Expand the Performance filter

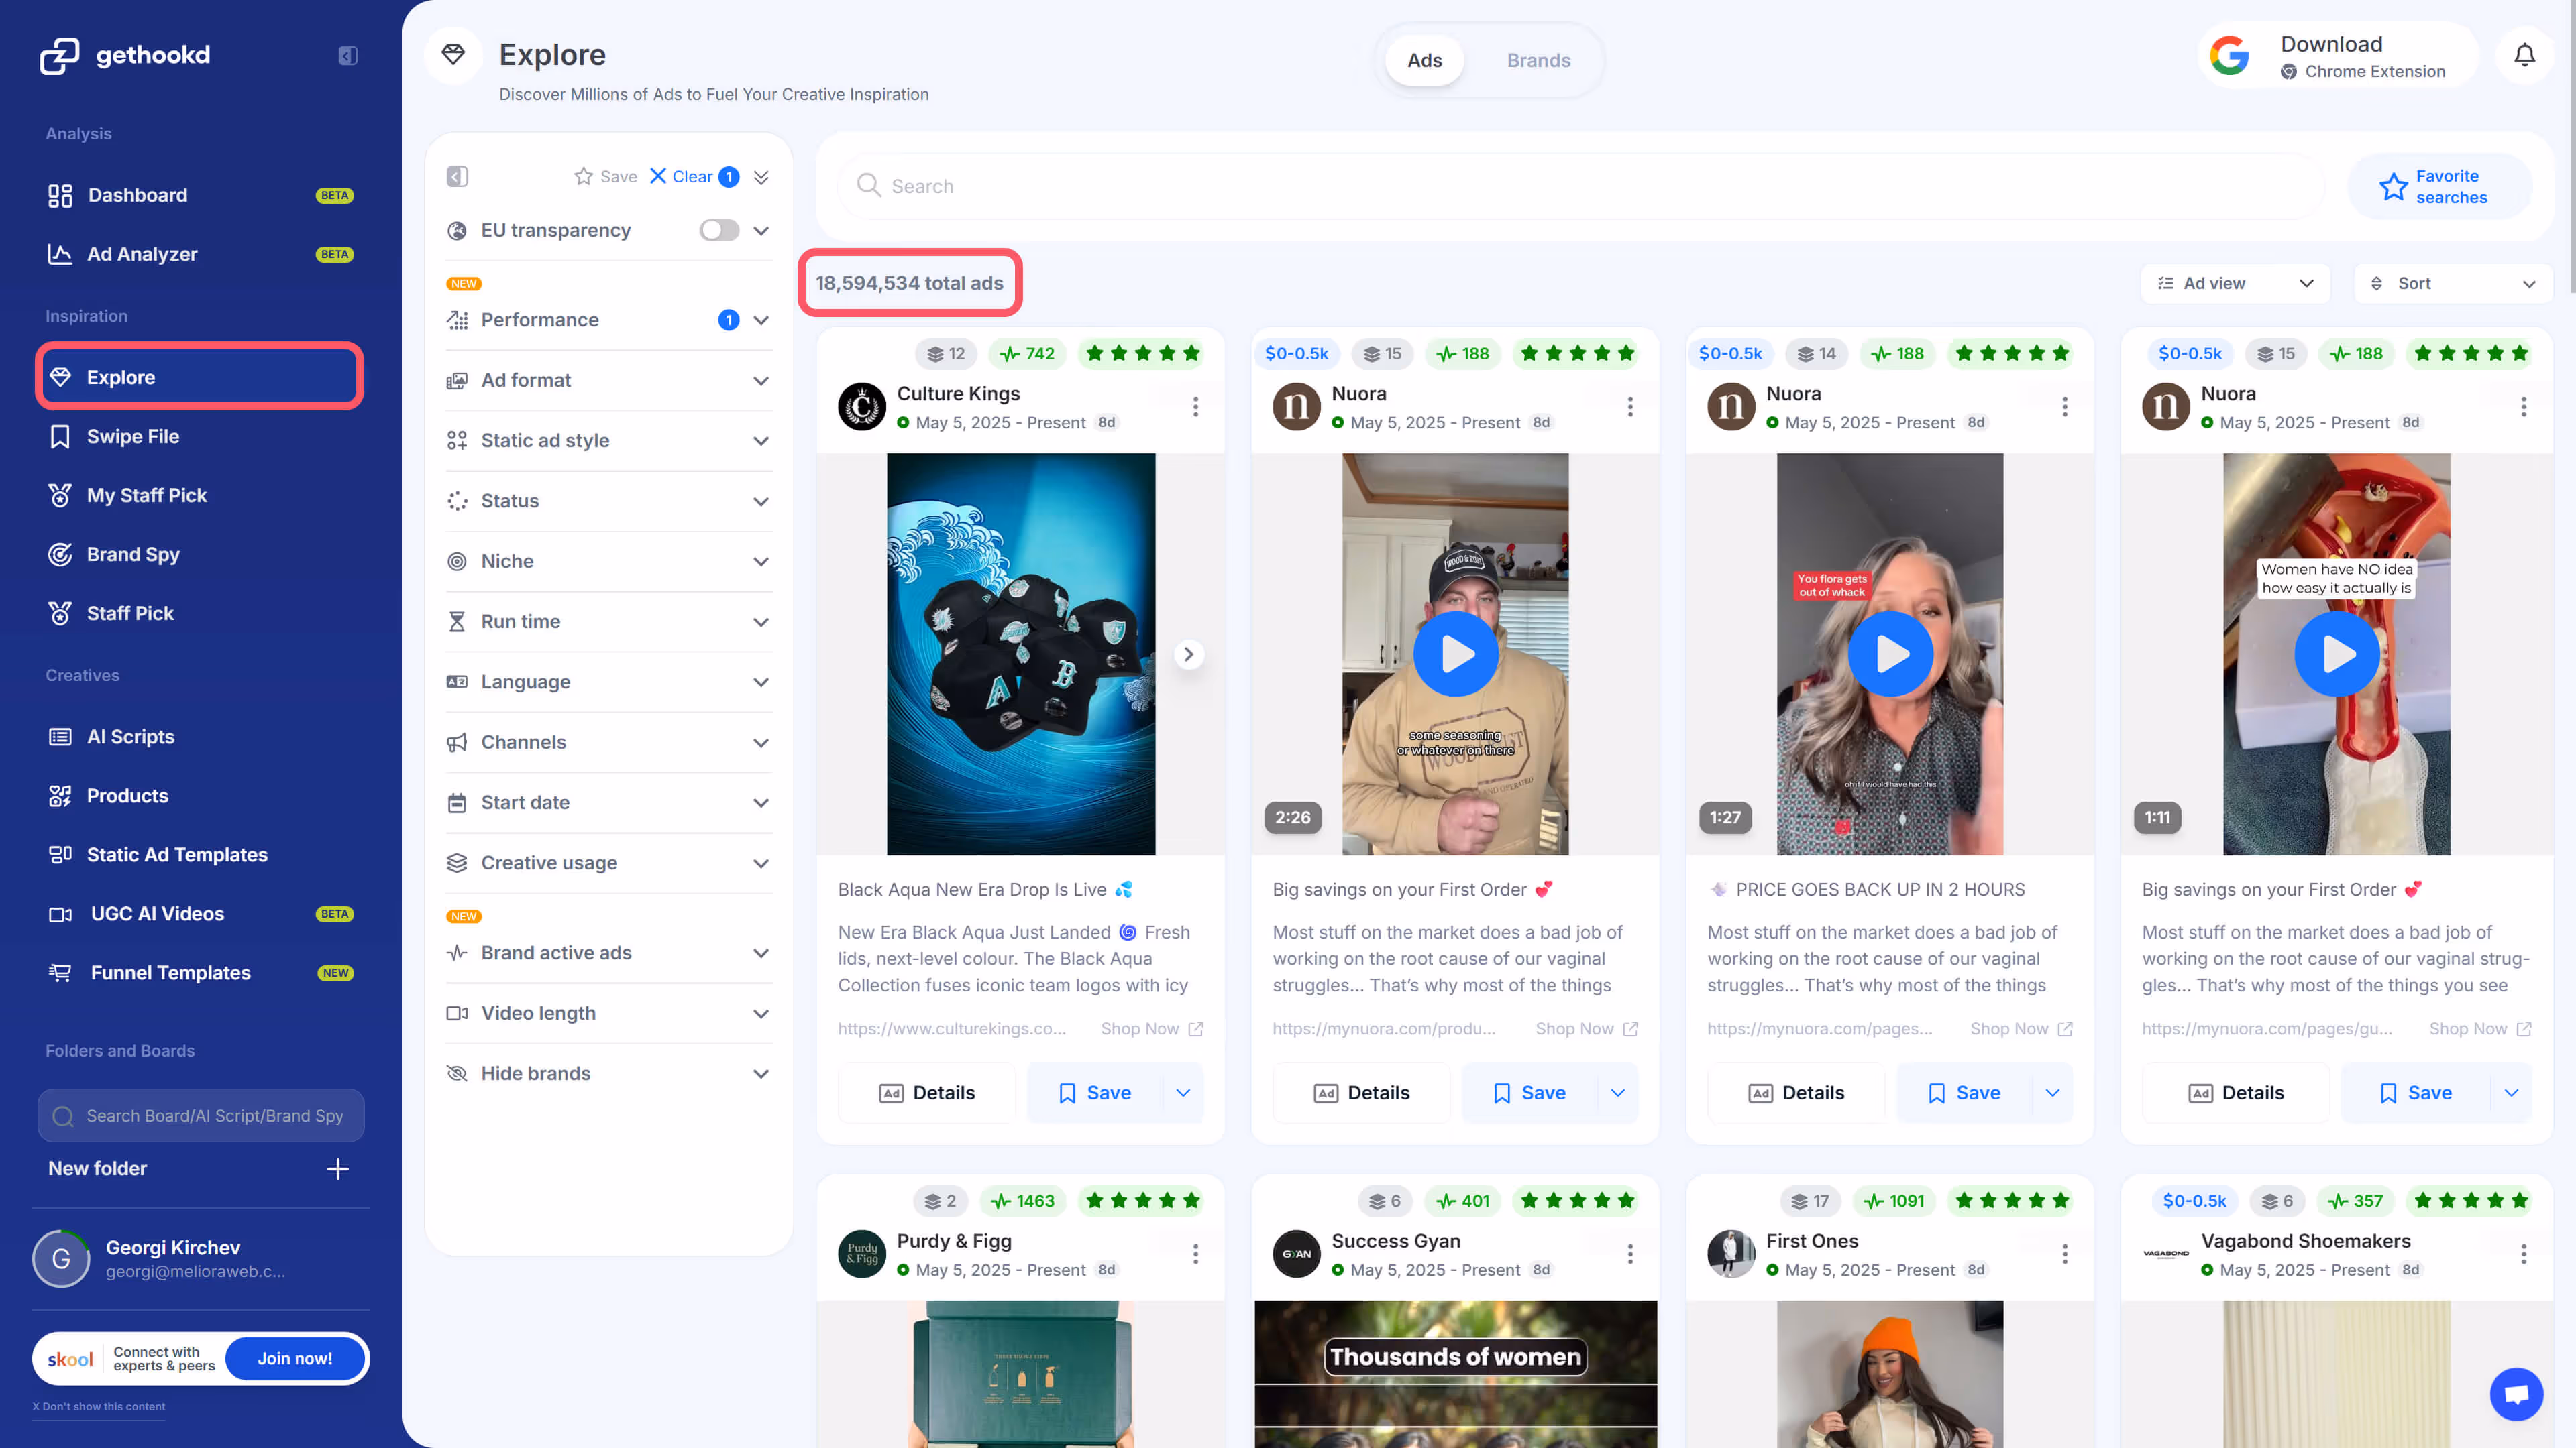coord(608,320)
